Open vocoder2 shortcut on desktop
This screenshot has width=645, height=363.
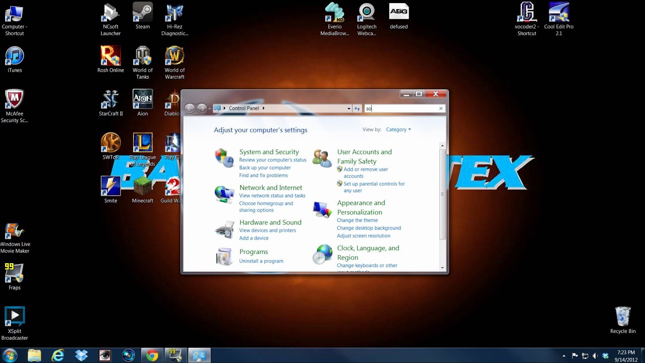coord(527,20)
